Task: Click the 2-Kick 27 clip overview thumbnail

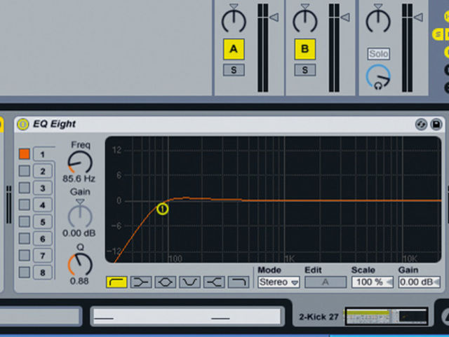Action: (x=387, y=317)
